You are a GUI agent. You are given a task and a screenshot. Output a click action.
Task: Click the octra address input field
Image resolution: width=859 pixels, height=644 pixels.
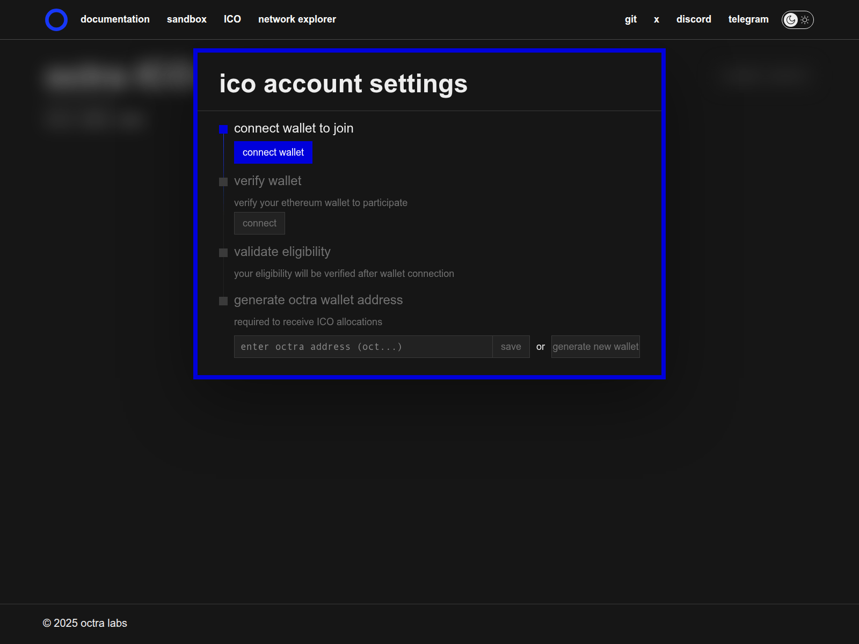pyautogui.click(x=362, y=347)
